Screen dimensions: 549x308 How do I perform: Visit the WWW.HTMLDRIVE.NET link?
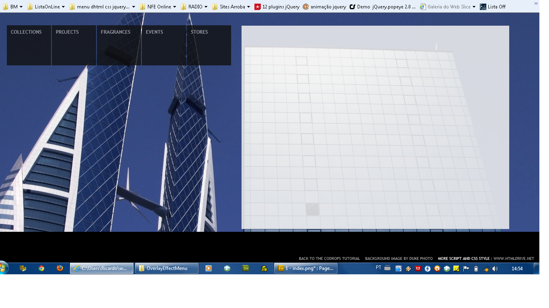pyautogui.click(x=514, y=259)
